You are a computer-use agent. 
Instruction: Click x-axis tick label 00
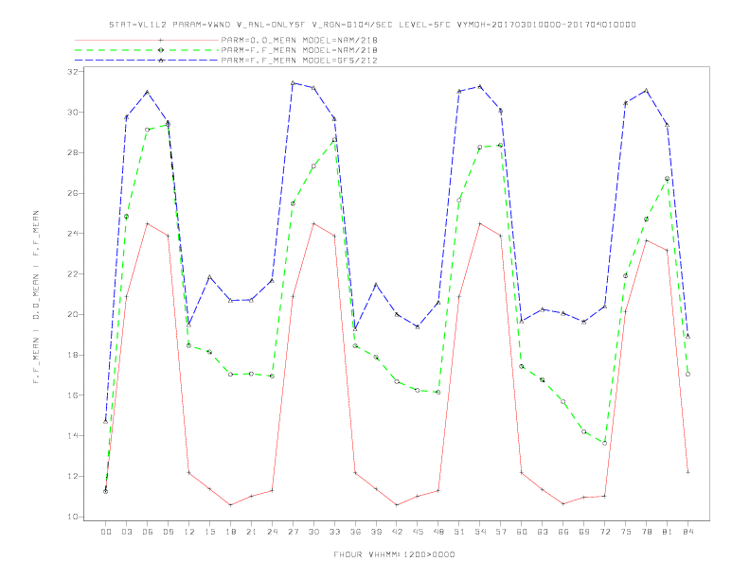106,532
